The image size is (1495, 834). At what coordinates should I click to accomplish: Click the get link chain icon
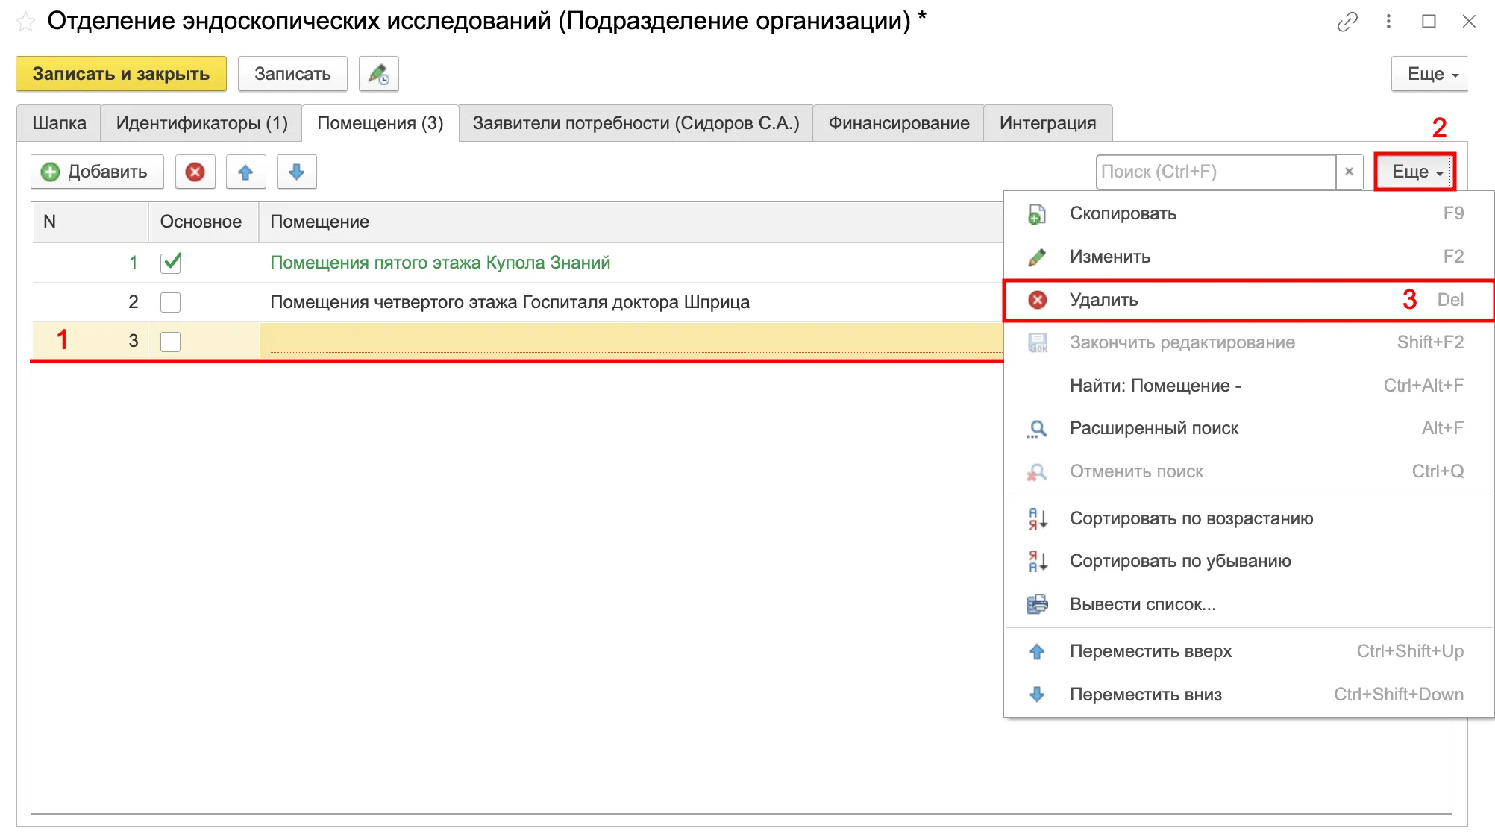pos(1347,22)
